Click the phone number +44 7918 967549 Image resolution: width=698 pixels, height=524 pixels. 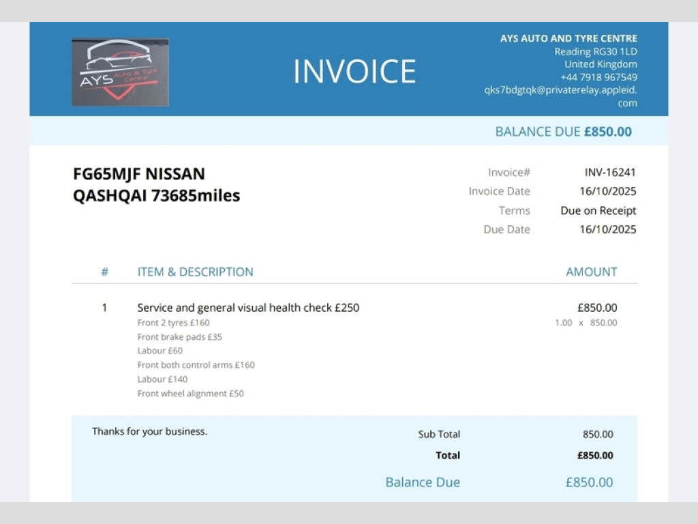598,77
